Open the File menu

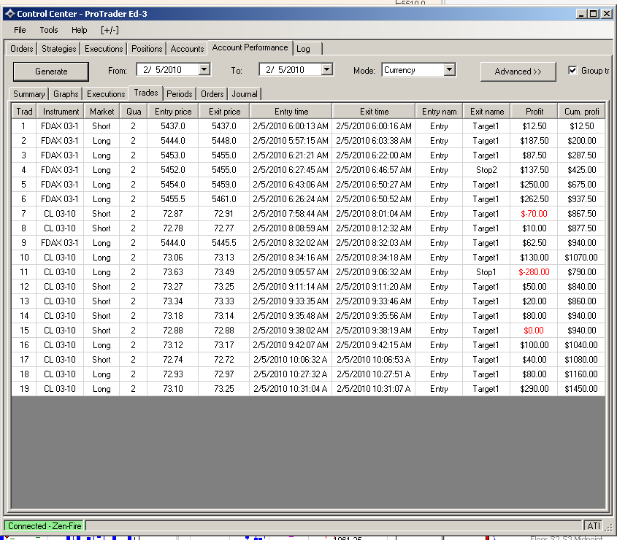[x=20, y=30]
